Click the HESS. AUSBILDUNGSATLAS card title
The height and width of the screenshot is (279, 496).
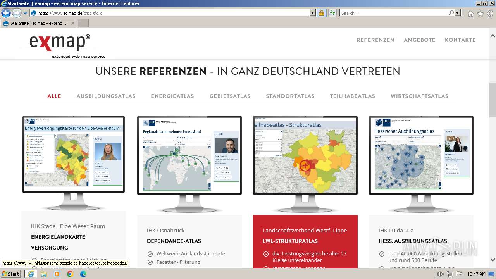pos(413,241)
